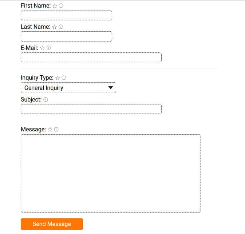Image resolution: width=245 pixels, height=234 pixels.
Task: Click the Message box resize handle
Action: pyautogui.click(x=198, y=210)
